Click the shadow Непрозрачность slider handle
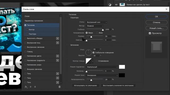The image size is (170, 95). coord(91,80)
